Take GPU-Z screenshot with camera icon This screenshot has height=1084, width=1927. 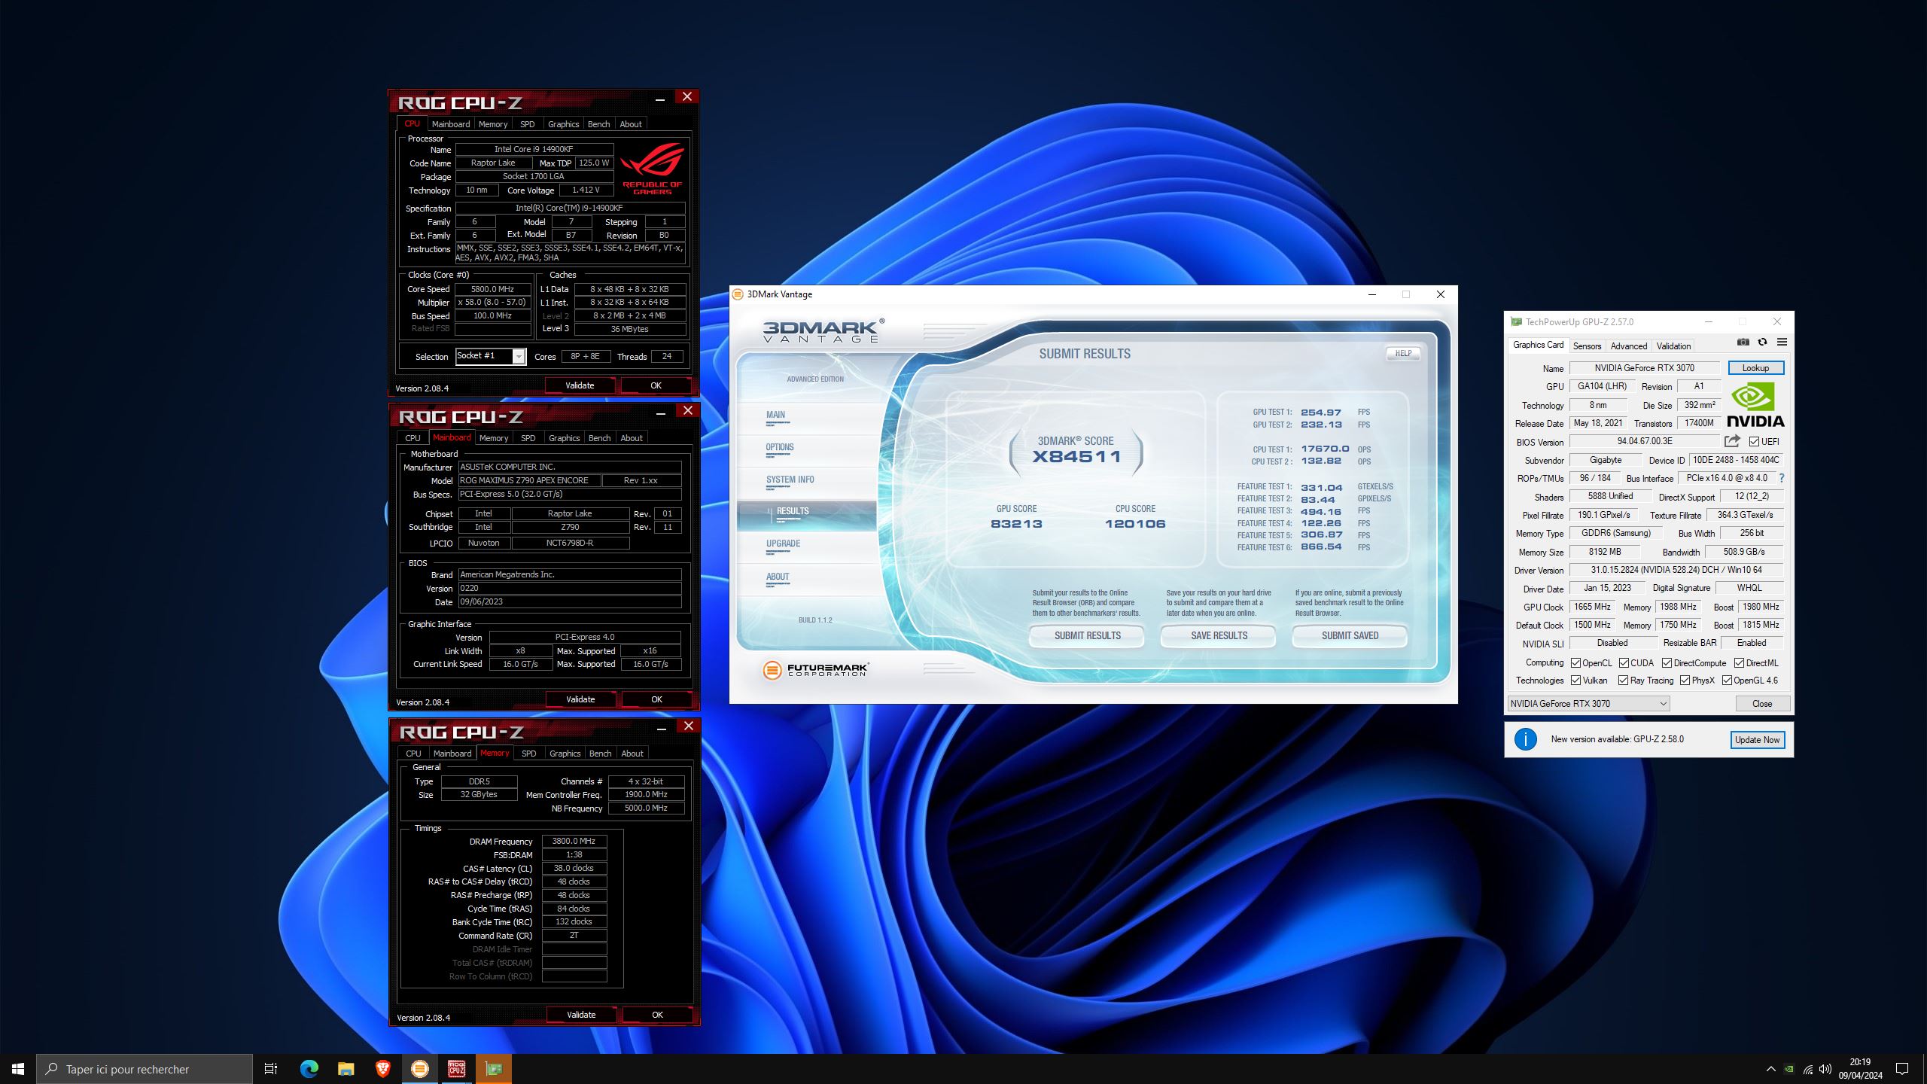click(1743, 343)
